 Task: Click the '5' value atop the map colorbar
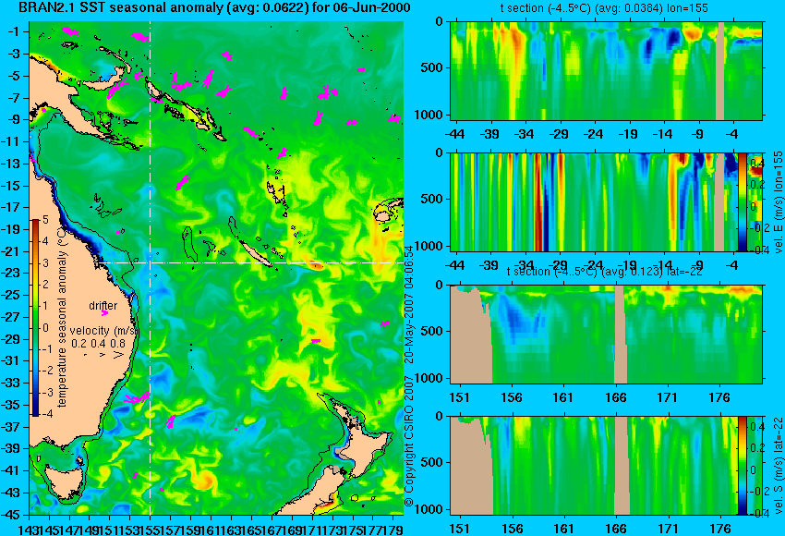[45, 219]
